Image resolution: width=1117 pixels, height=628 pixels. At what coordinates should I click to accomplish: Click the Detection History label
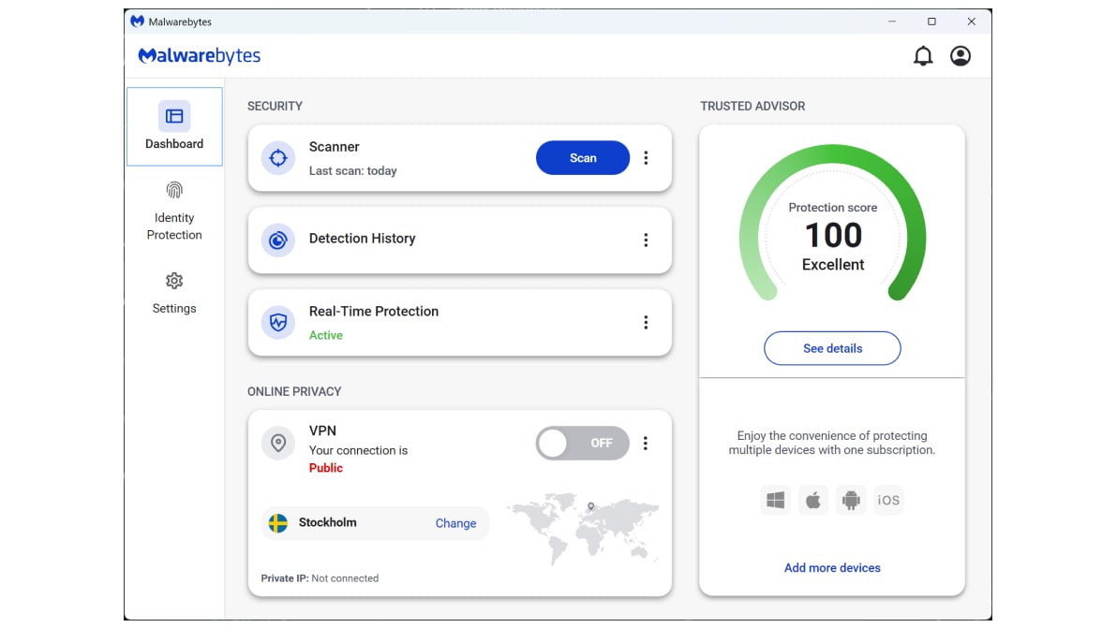tap(362, 239)
